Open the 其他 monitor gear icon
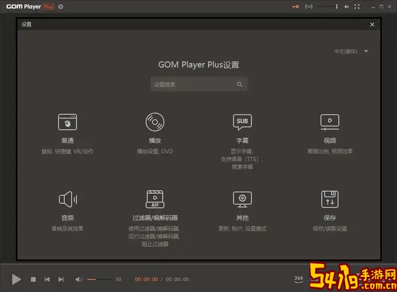Viewport: 397px width, 292px height. point(242,199)
